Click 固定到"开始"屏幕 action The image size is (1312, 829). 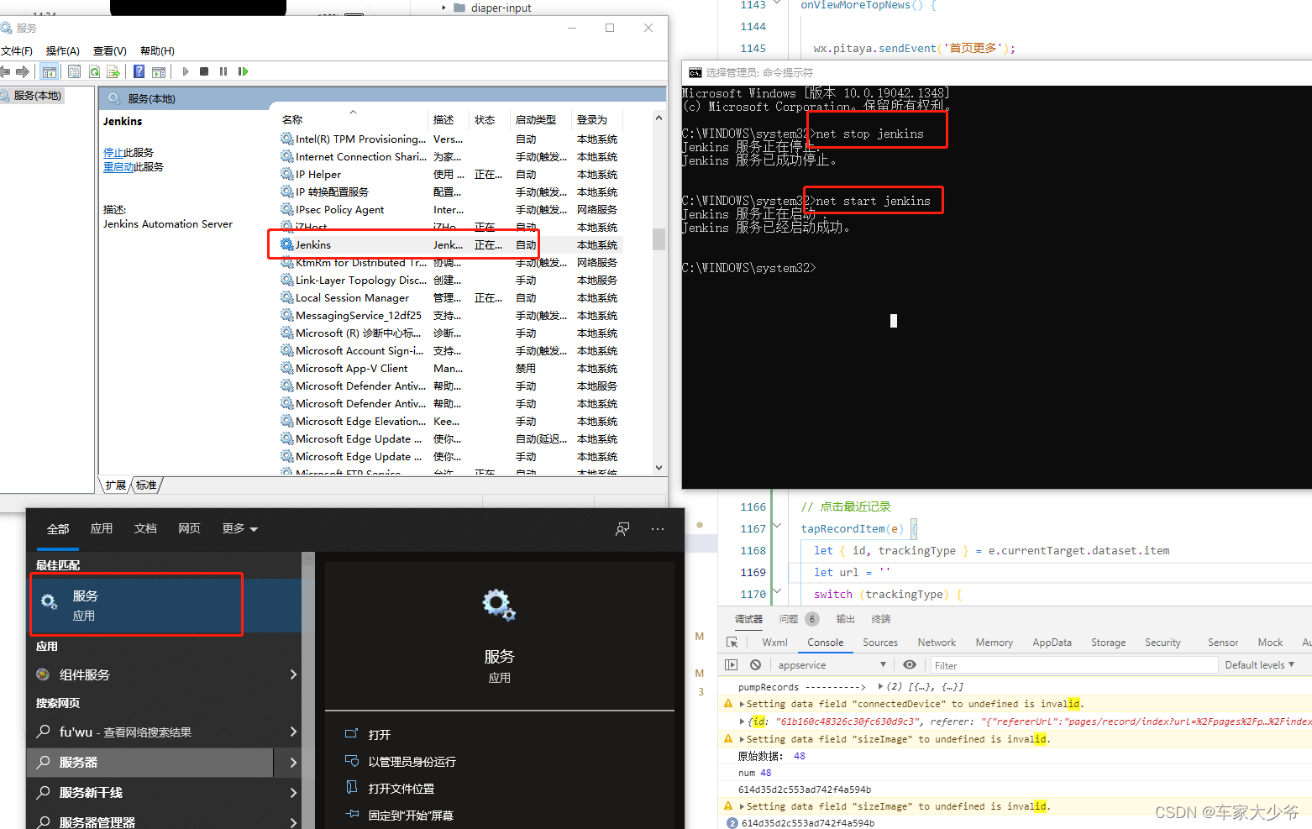pyautogui.click(x=410, y=816)
